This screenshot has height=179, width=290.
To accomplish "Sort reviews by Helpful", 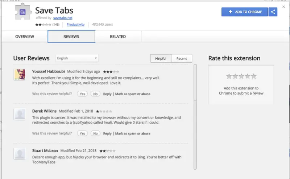I will tap(161, 58).
